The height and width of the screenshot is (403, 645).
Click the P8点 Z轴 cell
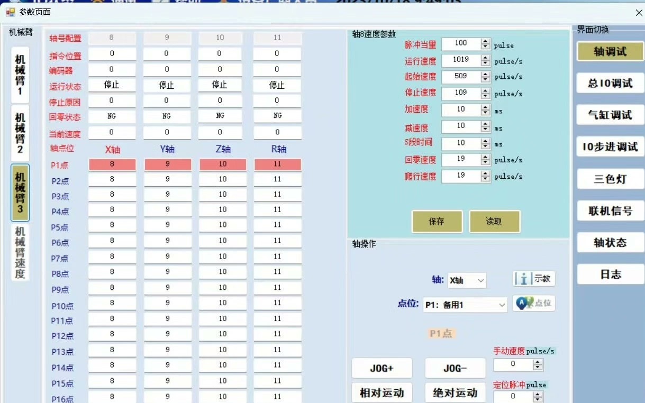coord(223,272)
